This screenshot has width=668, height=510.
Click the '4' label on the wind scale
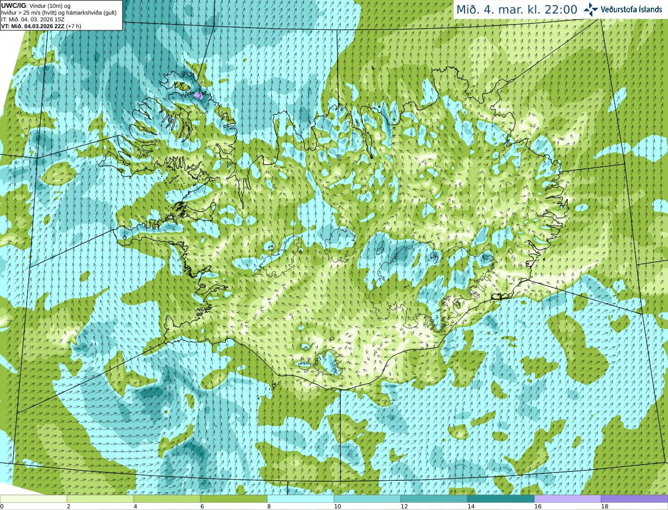(135, 506)
